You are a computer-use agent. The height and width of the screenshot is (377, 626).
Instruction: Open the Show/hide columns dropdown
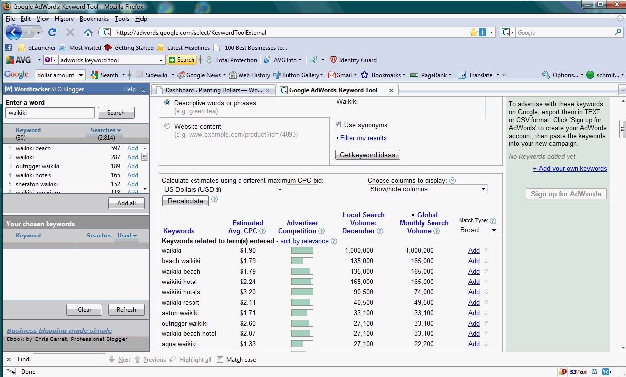click(428, 189)
